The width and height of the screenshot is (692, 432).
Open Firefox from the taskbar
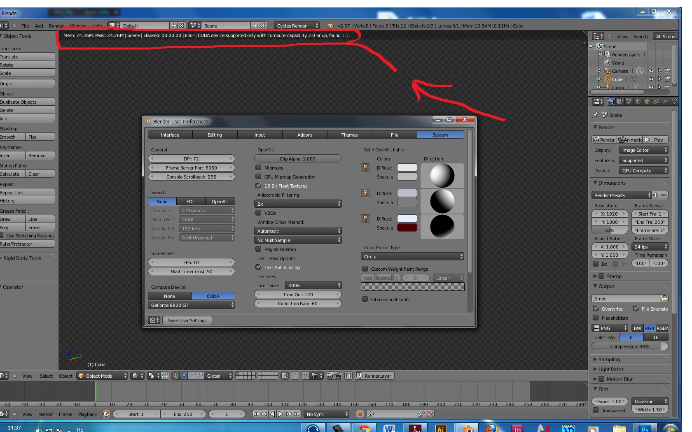pyautogui.click(x=492, y=428)
